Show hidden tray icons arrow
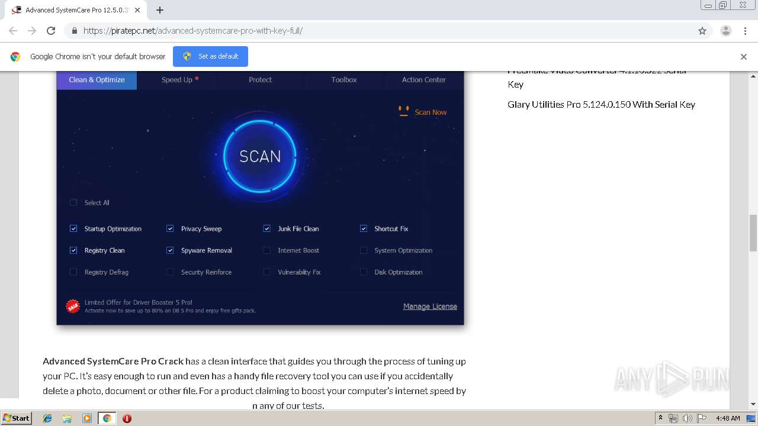 660,418
